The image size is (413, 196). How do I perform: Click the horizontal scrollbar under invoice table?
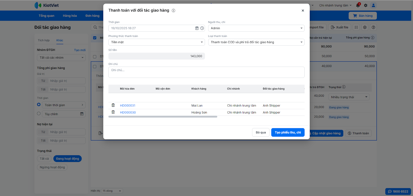pos(163,117)
